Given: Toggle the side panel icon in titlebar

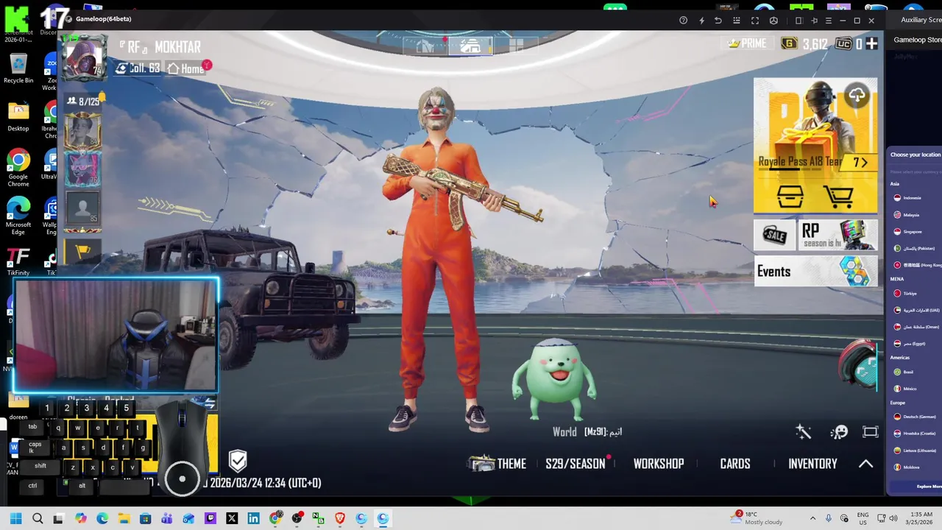Looking at the screenshot, I should pos(798,21).
